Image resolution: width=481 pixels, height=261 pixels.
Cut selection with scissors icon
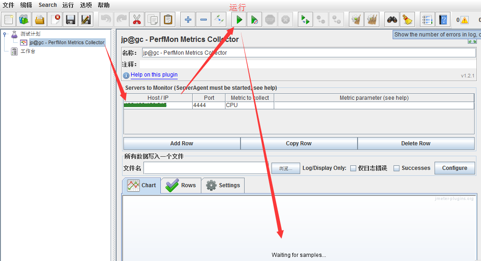pos(137,20)
